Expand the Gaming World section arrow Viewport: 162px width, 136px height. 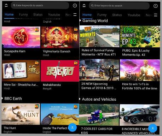(80, 20)
